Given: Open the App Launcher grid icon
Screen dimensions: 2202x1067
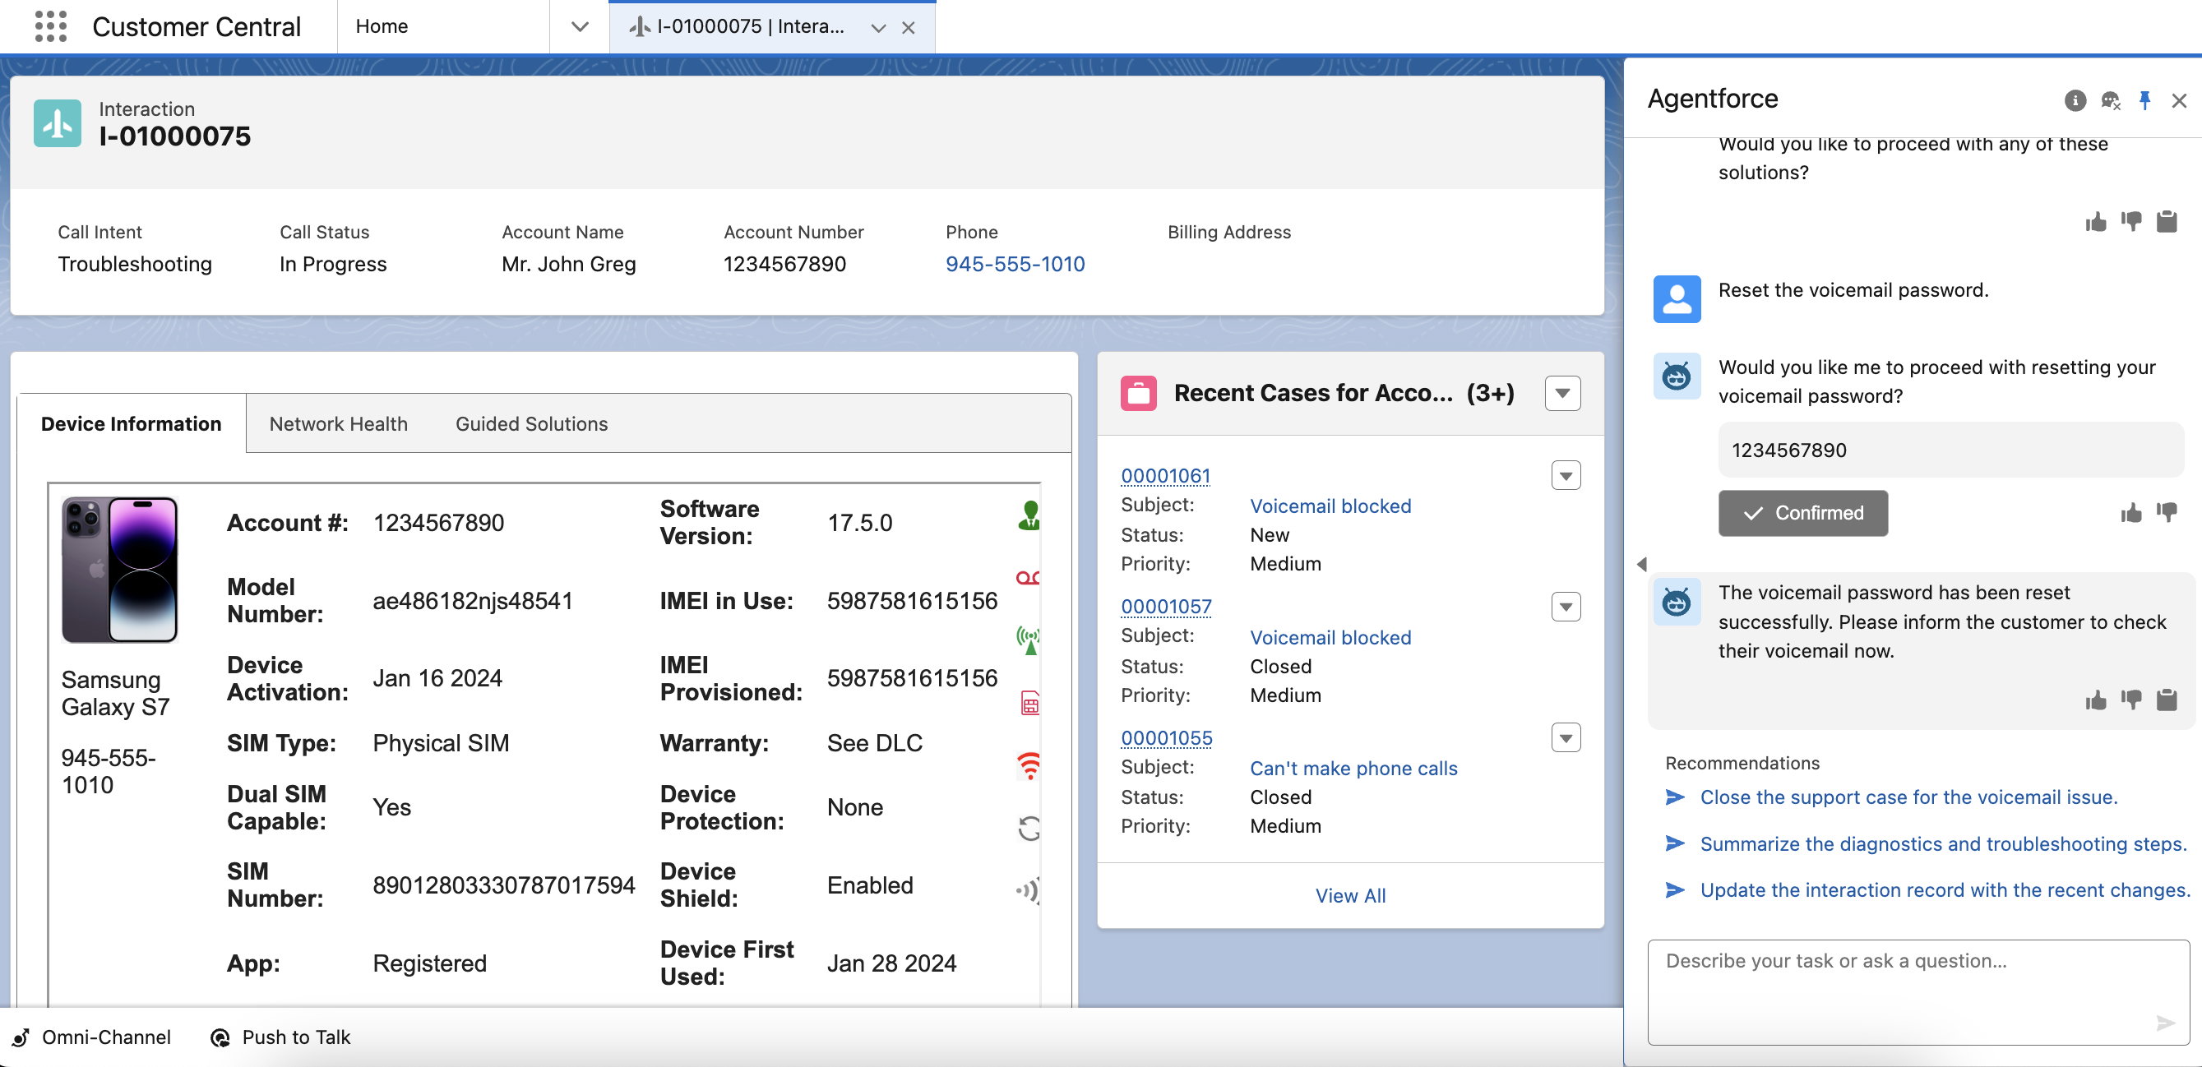Looking at the screenshot, I should coord(50,26).
